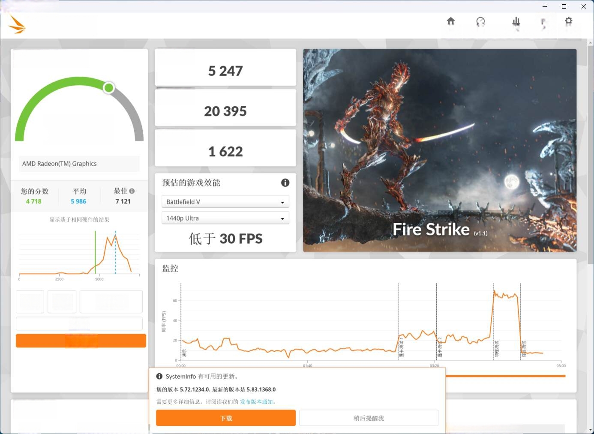The image size is (594, 434).
Task: Click the 显卡测试 2 marker line
Action: pyautogui.click(x=437, y=321)
